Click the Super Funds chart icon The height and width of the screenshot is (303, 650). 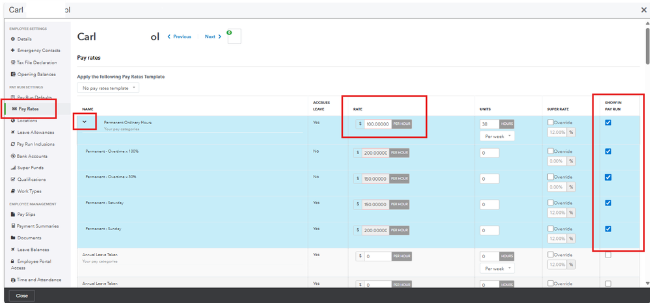(x=13, y=168)
